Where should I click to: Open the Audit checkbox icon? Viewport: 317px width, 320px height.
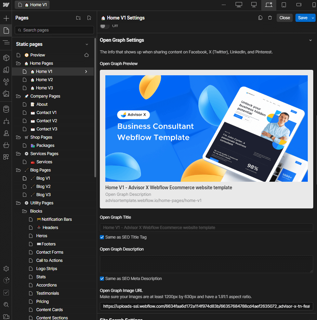click(x=6, y=292)
